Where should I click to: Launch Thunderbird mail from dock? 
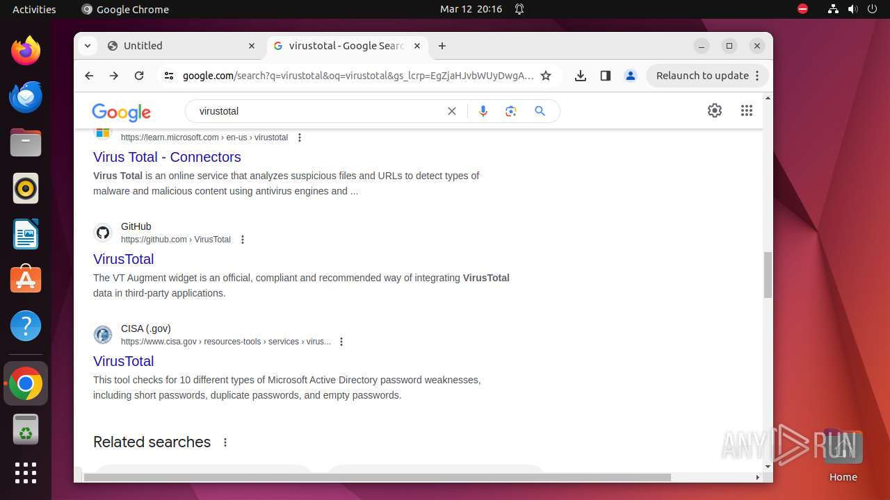(26, 97)
